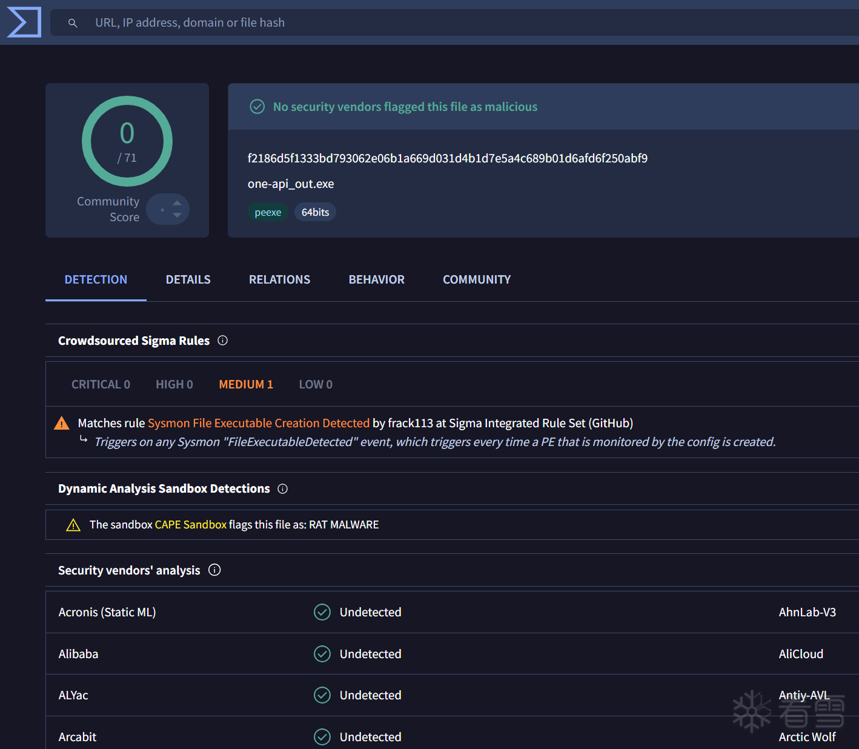Open the RELATIONS tab
Viewport: 859px width, 749px height.
click(x=279, y=279)
